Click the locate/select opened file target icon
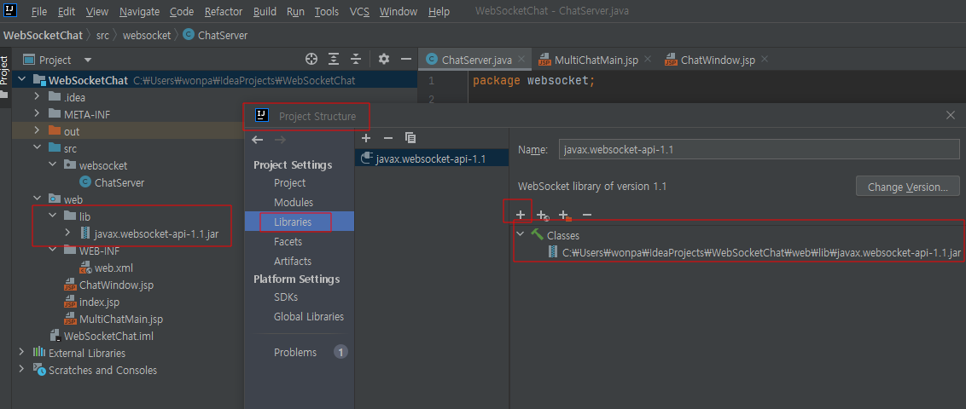 tap(311, 59)
